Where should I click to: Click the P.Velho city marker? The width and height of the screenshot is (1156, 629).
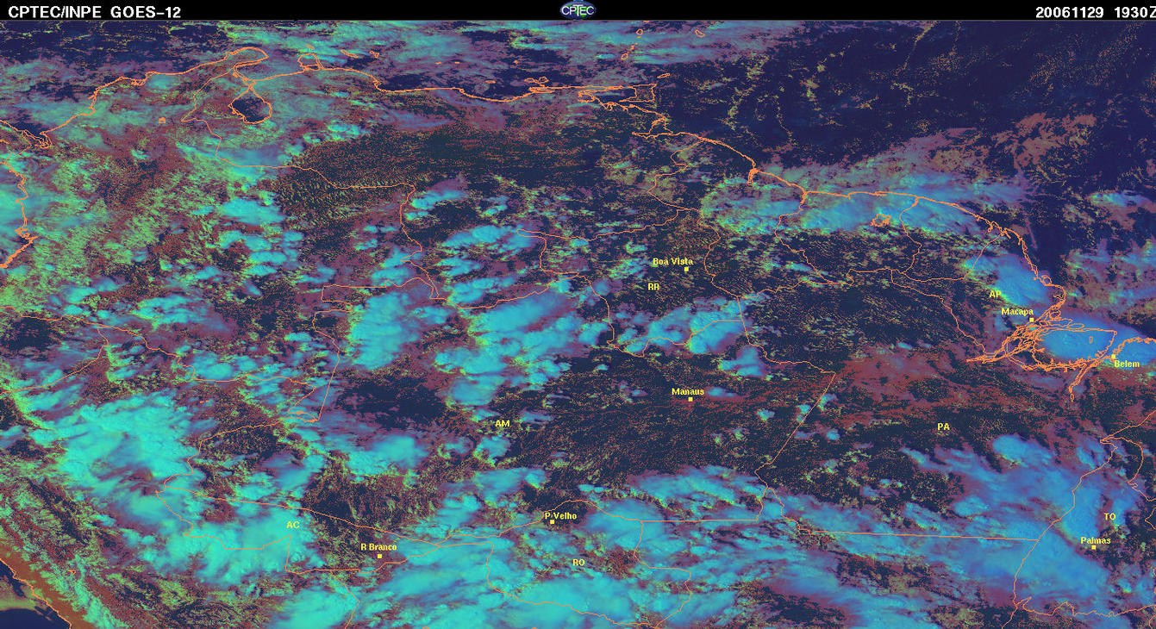(x=553, y=522)
